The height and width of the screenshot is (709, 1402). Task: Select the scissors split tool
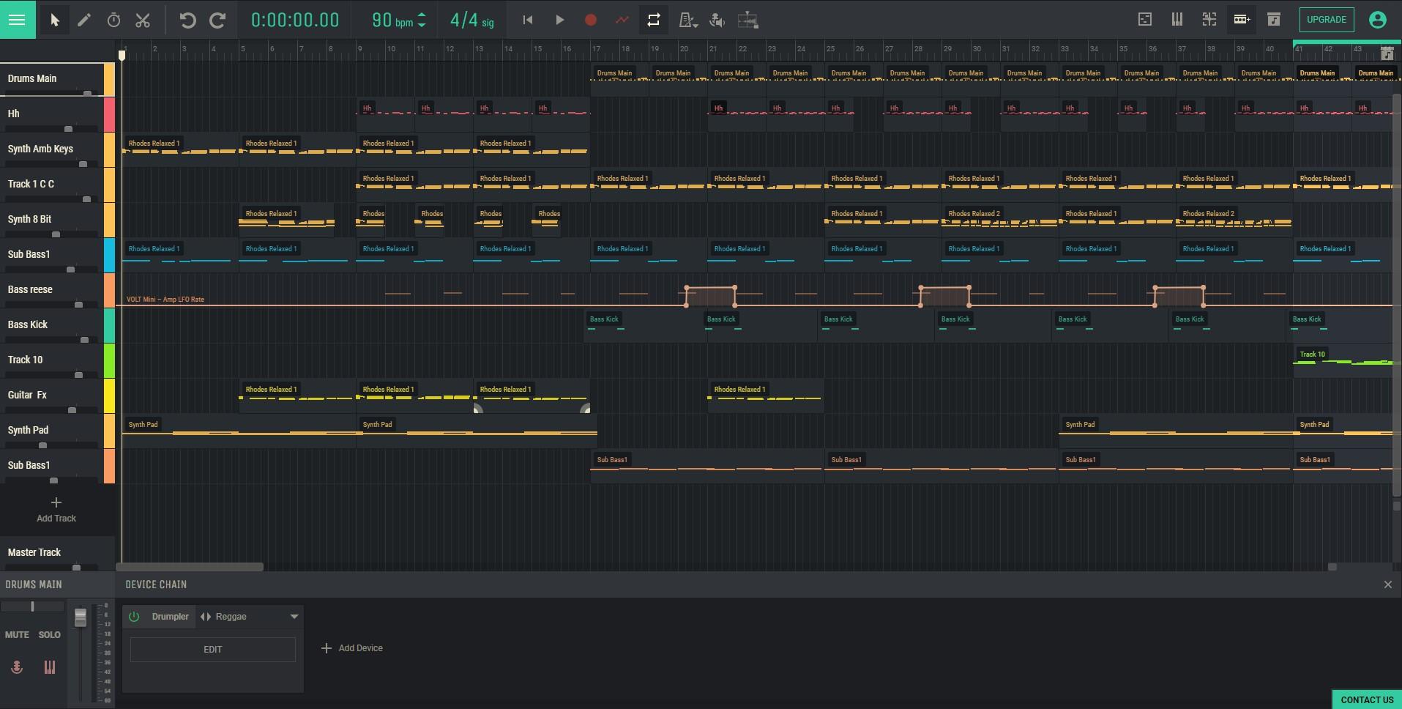coord(143,20)
